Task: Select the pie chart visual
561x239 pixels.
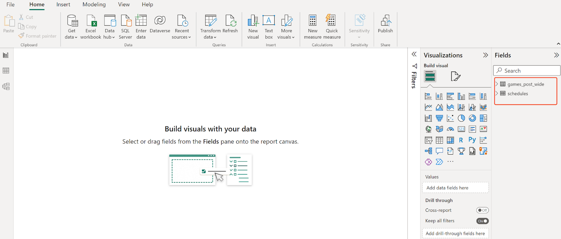Action: pos(461,118)
